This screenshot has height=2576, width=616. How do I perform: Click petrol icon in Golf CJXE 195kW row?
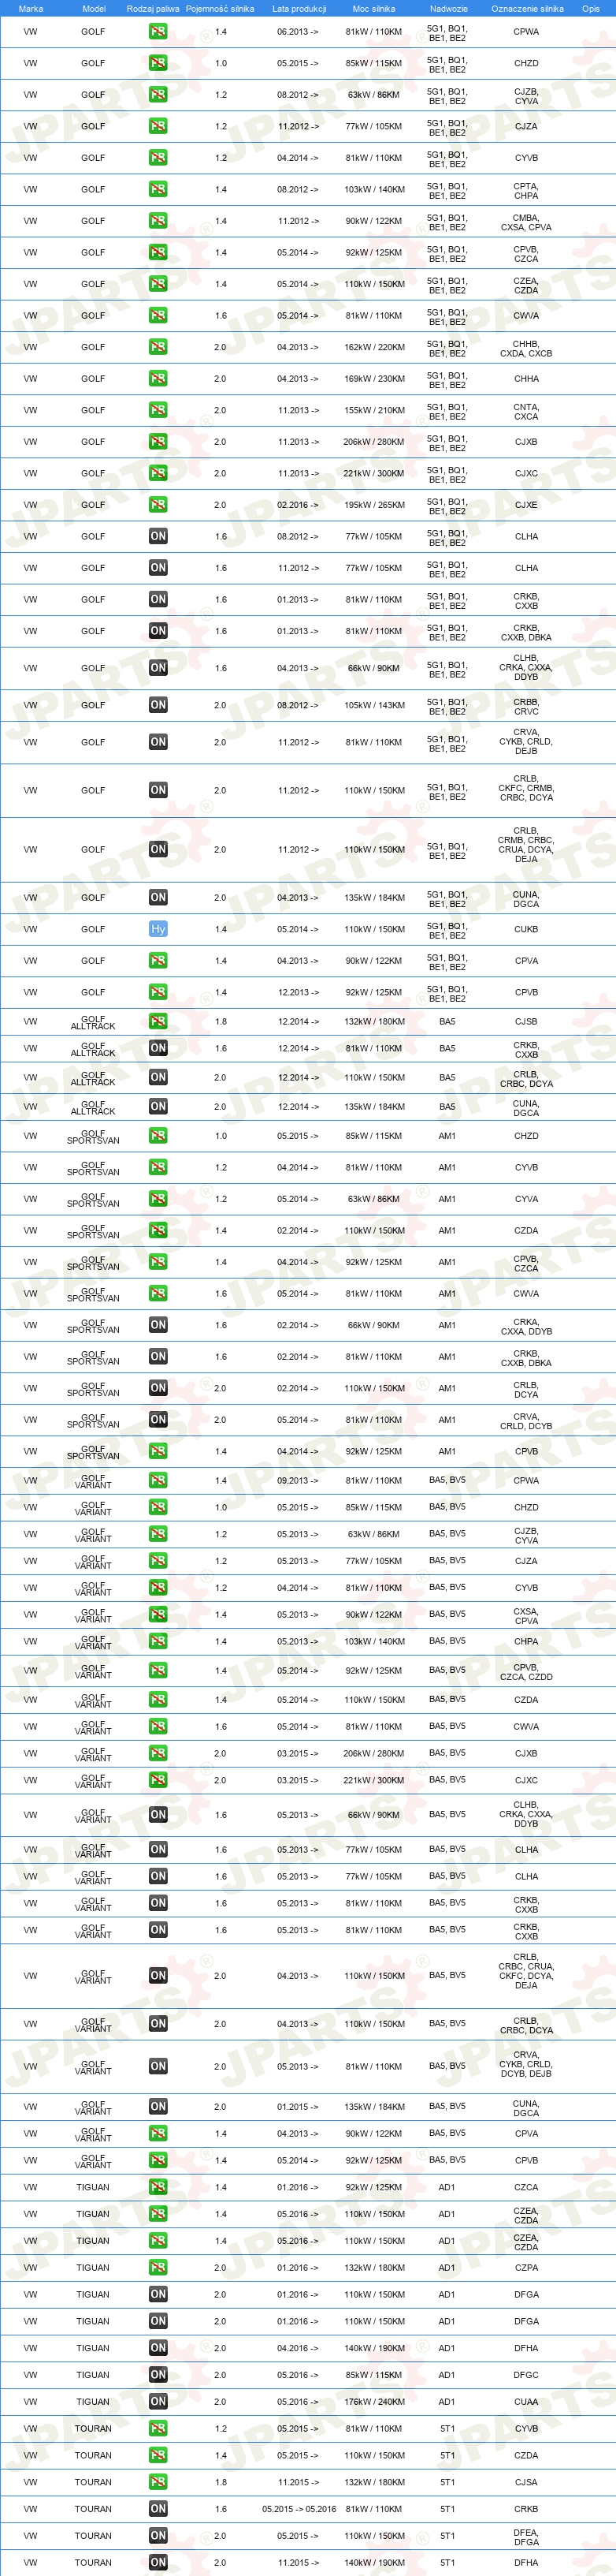pyautogui.click(x=158, y=505)
